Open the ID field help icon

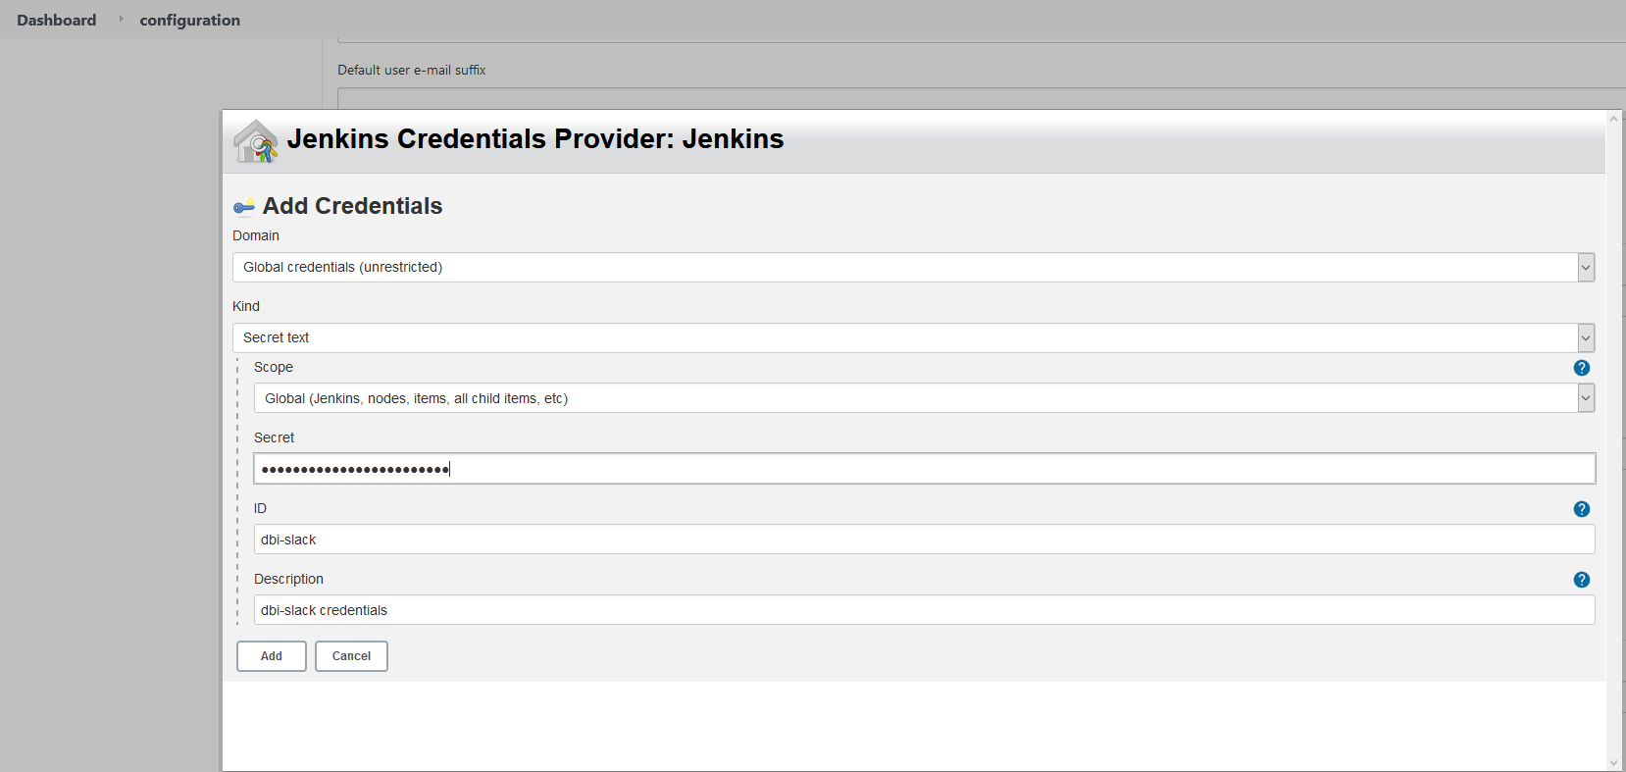pyautogui.click(x=1581, y=509)
